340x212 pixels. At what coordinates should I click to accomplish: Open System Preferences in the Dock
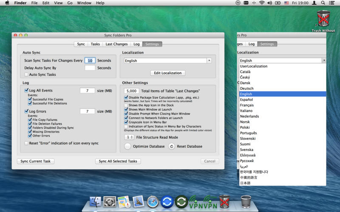point(110,201)
